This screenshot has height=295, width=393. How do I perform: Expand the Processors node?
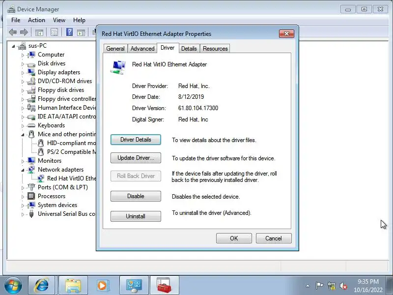pyautogui.click(x=23, y=196)
